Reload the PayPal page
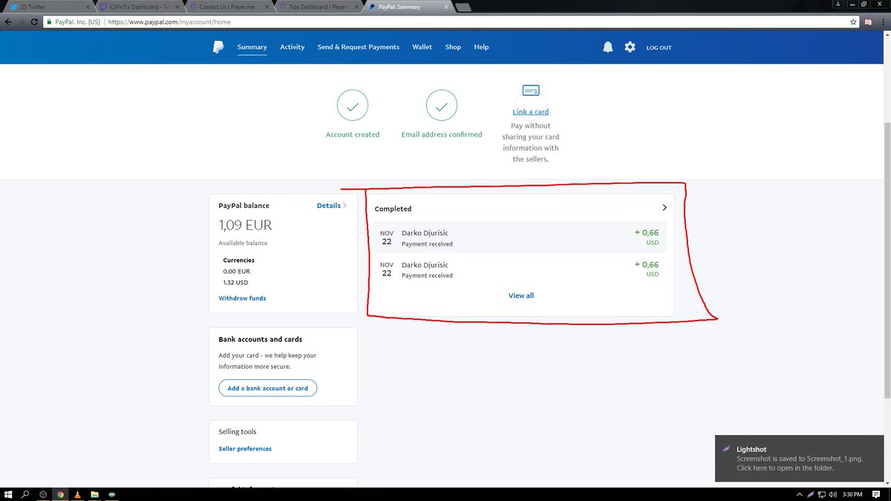Image resolution: width=891 pixels, height=501 pixels. tap(34, 22)
